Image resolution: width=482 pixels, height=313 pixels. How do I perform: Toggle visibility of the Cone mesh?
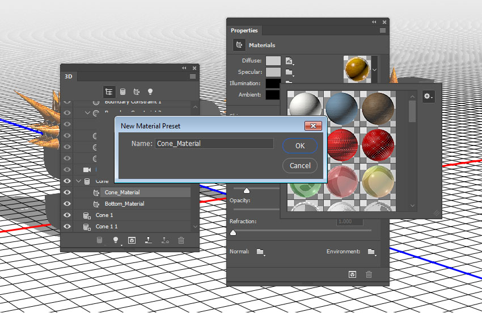pos(67,181)
